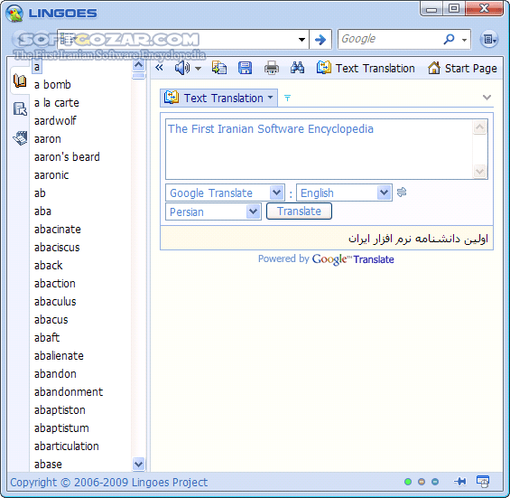The height and width of the screenshot is (498, 510).
Task: Minimize the Lingoes window
Action: pos(431,9)
